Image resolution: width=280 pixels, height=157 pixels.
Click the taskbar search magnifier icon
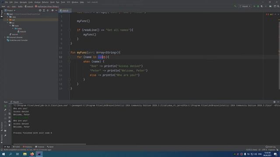tap(10, 154)
